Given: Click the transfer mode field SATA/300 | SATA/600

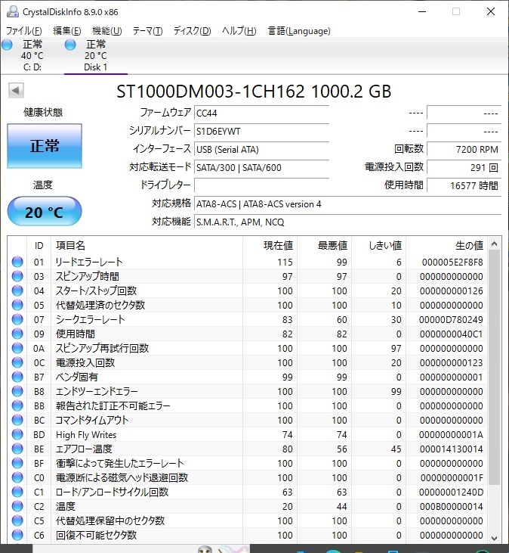Looking at the screenshot, I should point(261,167).
